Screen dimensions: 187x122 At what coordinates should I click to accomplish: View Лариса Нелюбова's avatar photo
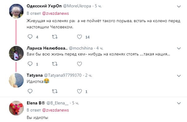tap(16, 53)
